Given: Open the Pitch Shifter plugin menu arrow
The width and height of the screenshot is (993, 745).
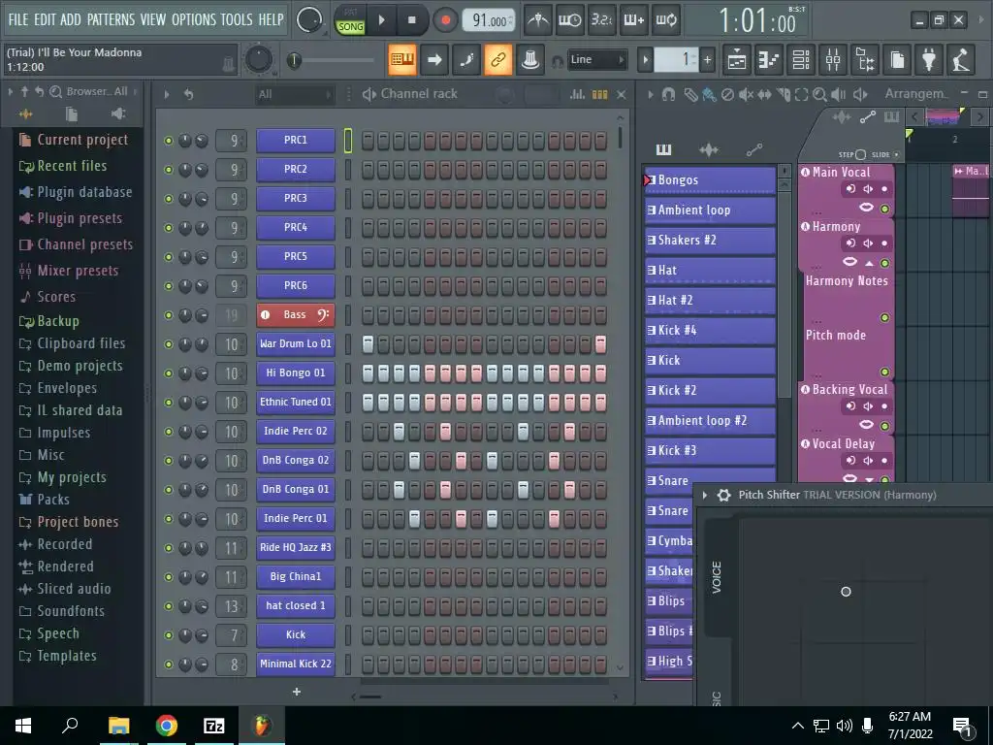Looking at the screenshot, I should (704, 495).
